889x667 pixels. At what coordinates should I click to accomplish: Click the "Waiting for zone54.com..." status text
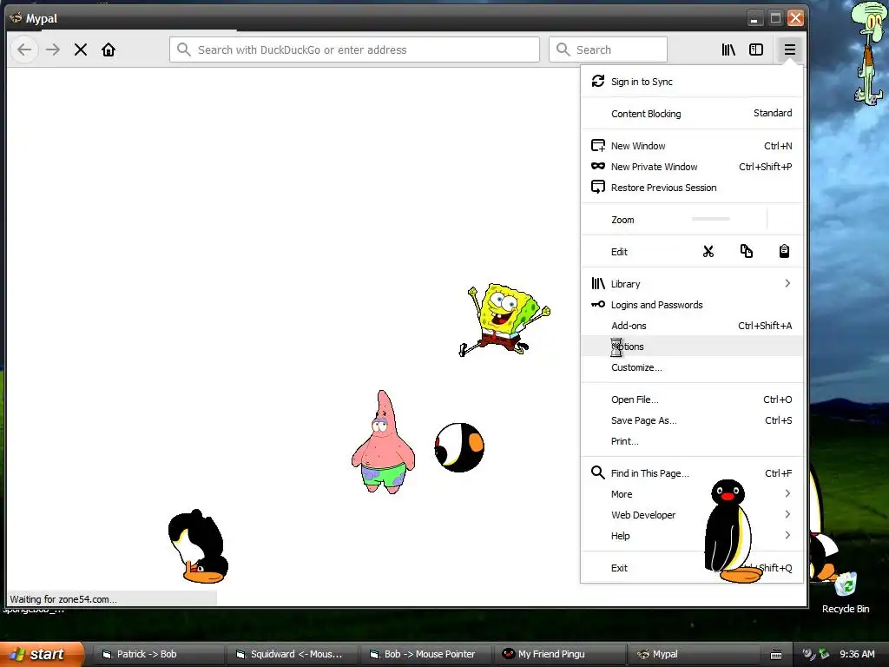63,599
